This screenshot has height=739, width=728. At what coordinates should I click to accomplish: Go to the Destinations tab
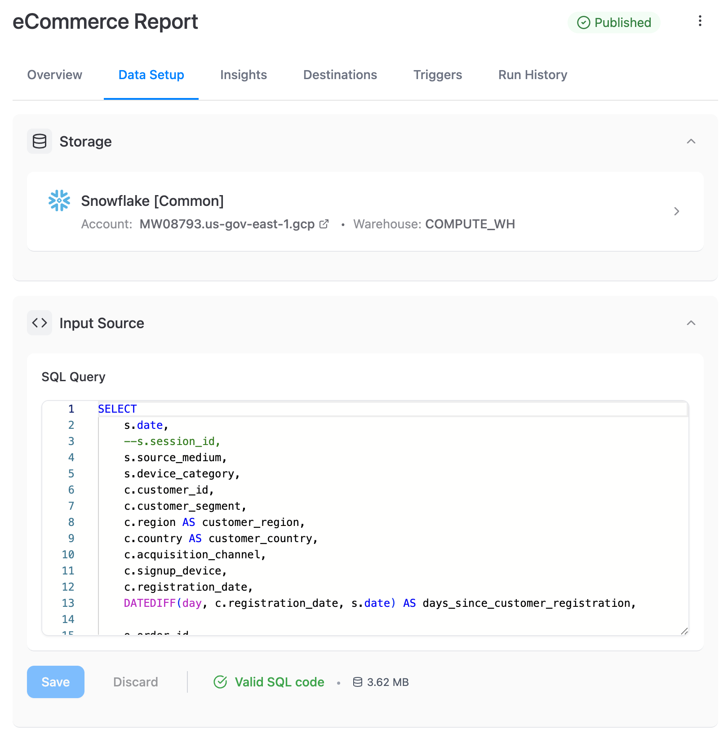point(340,75)
